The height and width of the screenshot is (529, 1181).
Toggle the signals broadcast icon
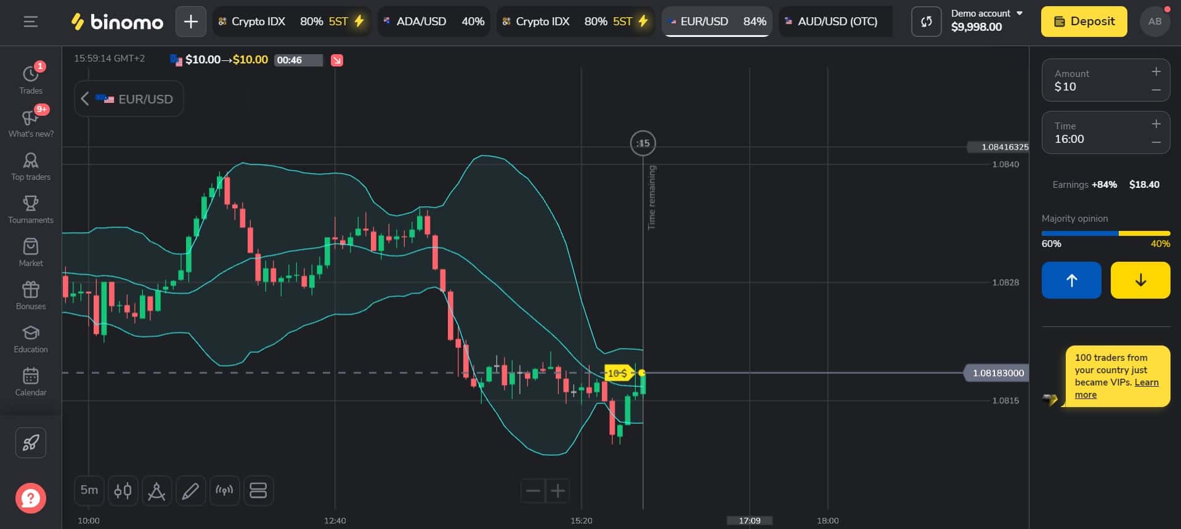point(224,491)
